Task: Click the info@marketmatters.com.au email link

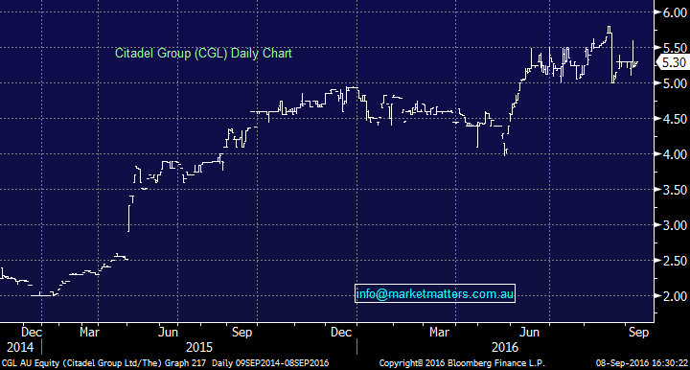Action: click(435, 293)
